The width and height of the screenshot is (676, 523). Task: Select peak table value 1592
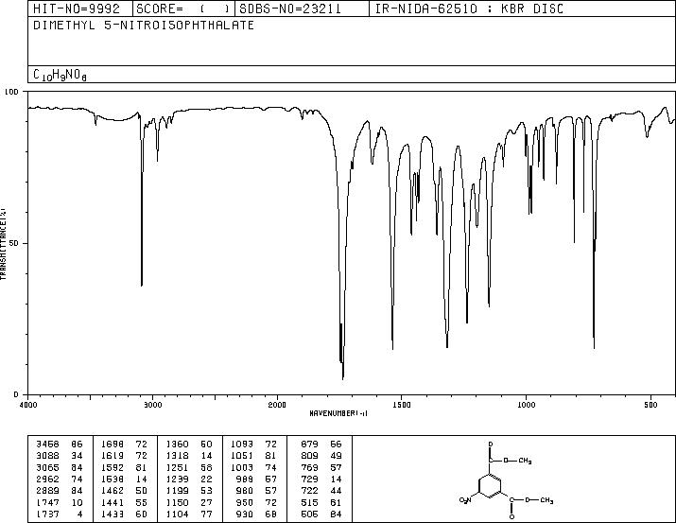click(x=113, y=467)
